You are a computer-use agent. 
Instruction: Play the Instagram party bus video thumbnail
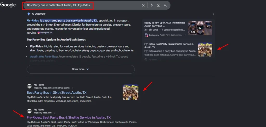click(200, 28)
